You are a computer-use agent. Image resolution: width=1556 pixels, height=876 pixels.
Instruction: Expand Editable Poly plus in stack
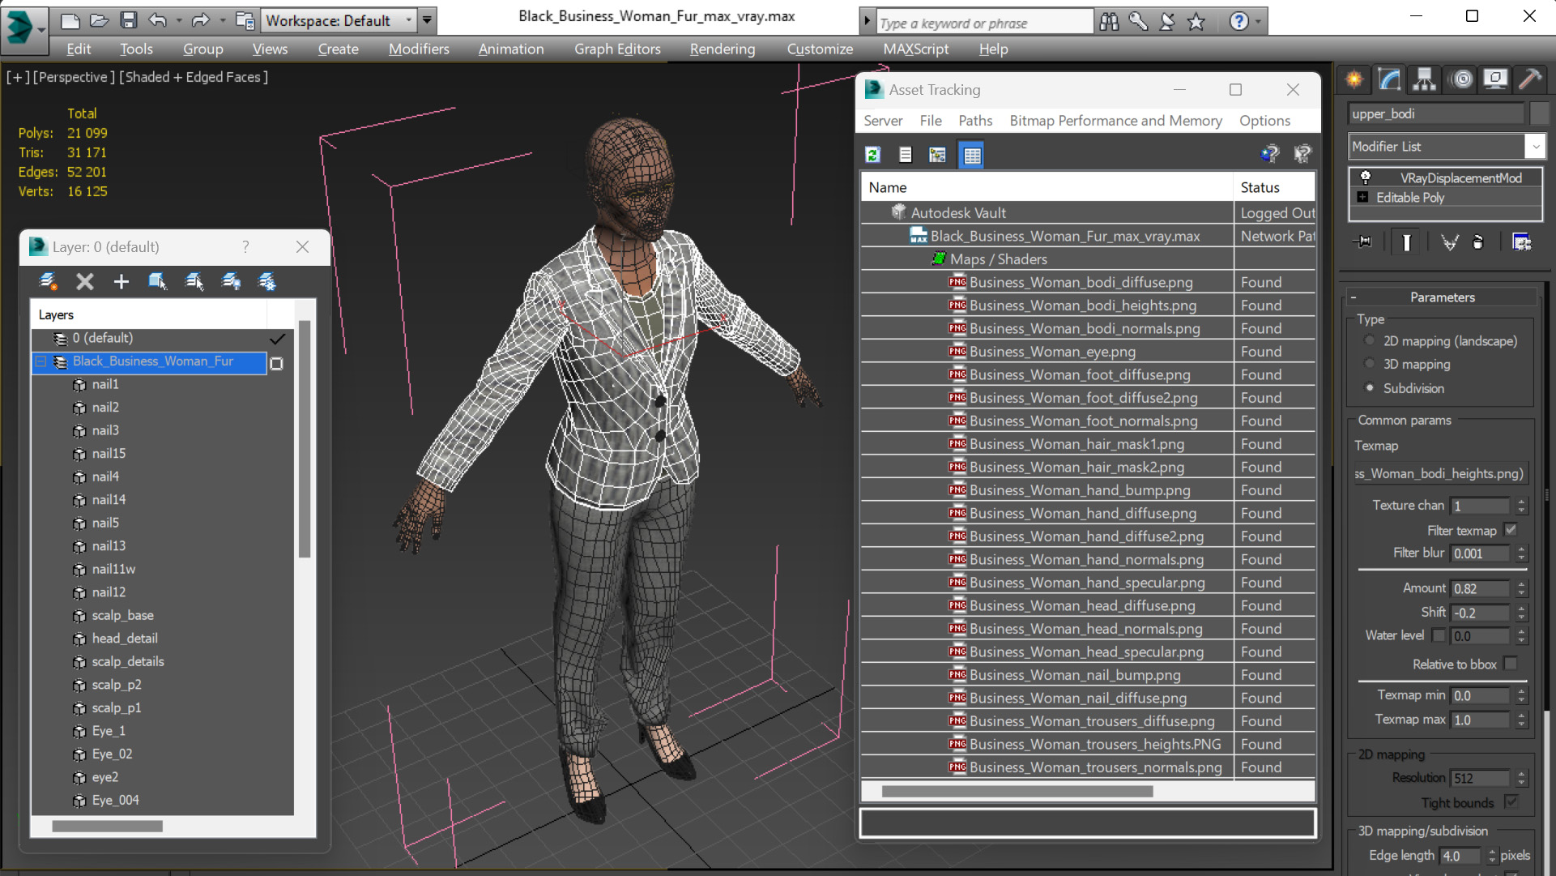coord(1362,197)
